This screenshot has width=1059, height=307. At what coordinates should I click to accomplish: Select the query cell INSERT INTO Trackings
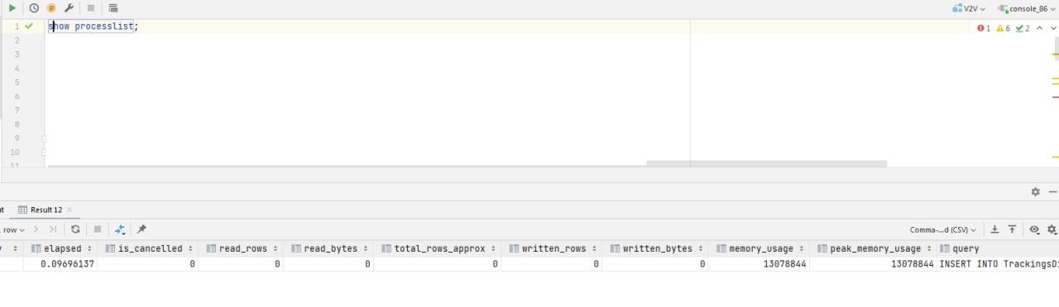[998, 264]
